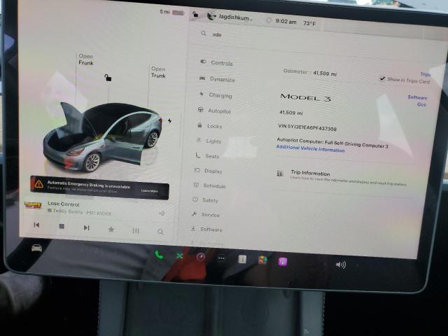Tap the Open Trunk button
This screenshot has height=336, width=448.
(x=158, y=72)
